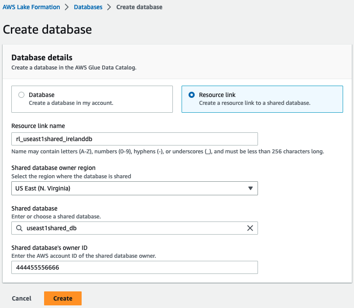Click 'Create a database in my account.' description
Image resolution: width=354 pixels, height=308 pixels.
point(71,103)
